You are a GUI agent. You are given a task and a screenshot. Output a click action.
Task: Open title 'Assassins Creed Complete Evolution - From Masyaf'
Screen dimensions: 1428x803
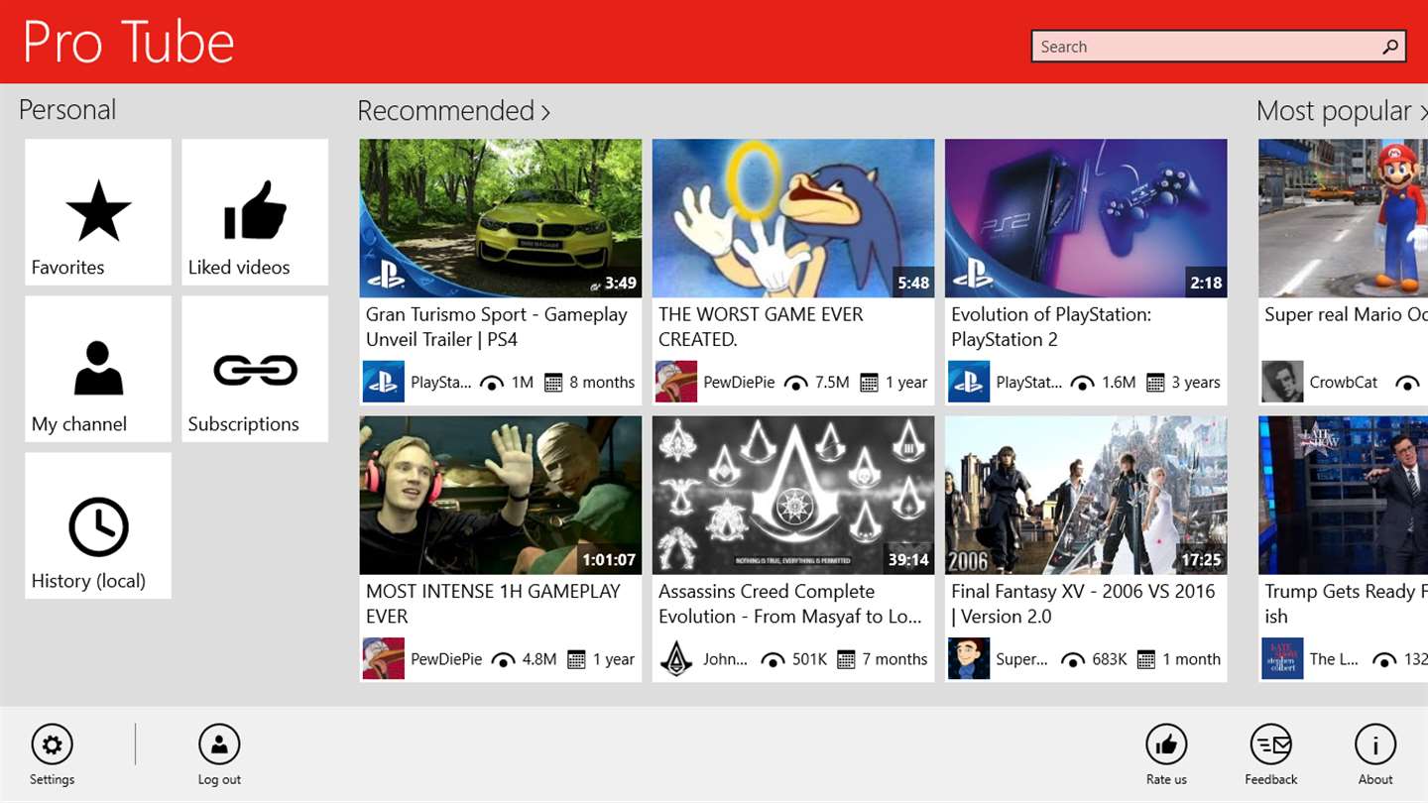[790, 604]
